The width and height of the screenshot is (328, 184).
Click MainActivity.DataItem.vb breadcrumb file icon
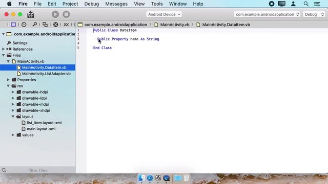click(x=198, y=25)
